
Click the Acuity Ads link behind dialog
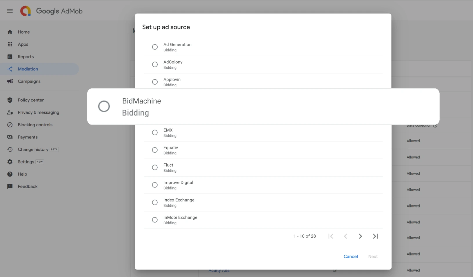click(x=219, y=271)
